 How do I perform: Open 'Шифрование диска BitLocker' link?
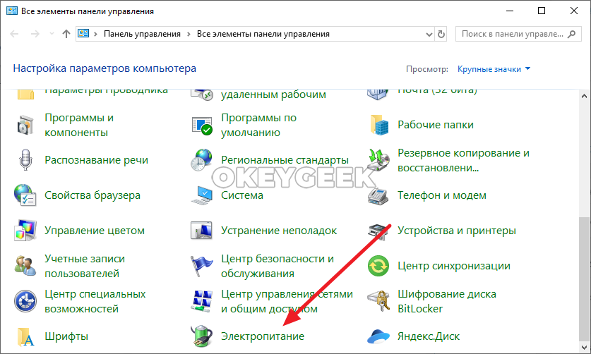pyautogui.click(x=447, y=301)
